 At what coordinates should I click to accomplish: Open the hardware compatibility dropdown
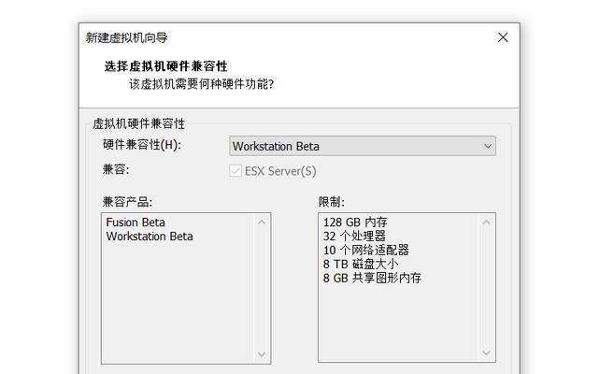click(x=363, y=146)
